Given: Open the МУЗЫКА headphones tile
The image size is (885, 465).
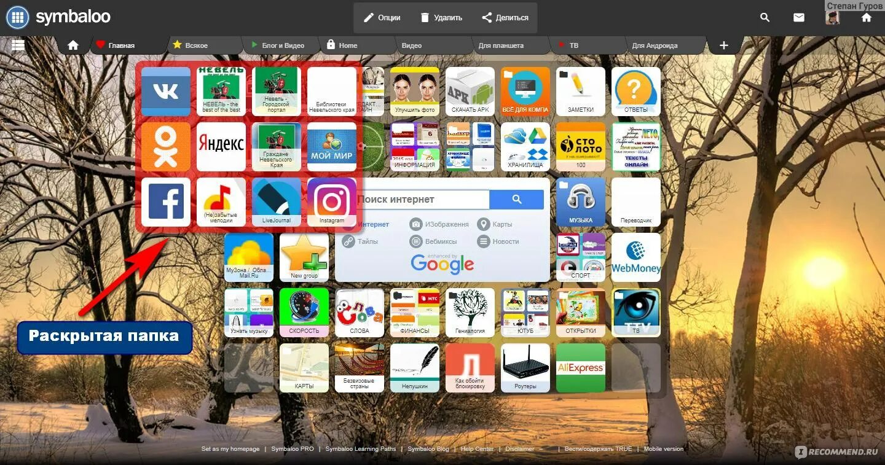Looking at the screenshot, I should (581, 202).
